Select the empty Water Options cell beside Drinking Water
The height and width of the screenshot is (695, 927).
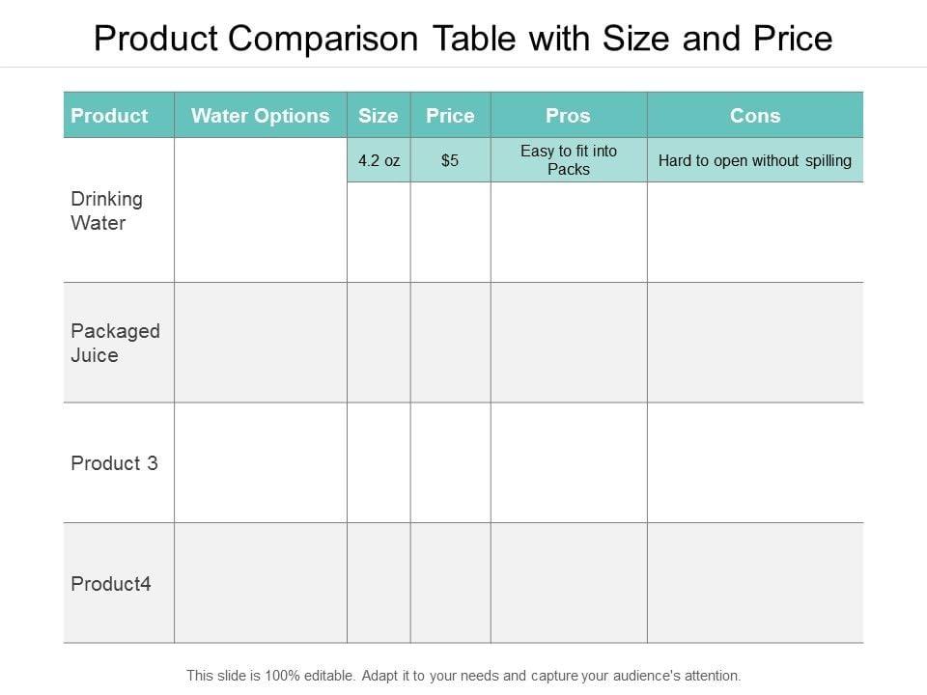point(260,210)
